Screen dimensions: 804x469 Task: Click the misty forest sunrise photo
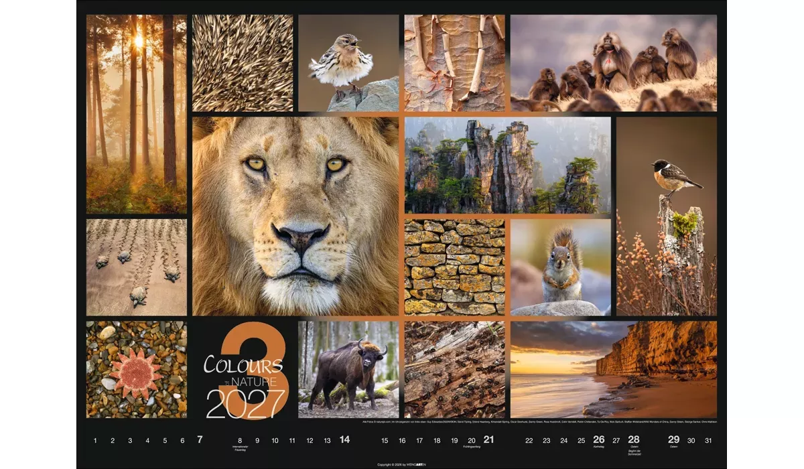137,114
